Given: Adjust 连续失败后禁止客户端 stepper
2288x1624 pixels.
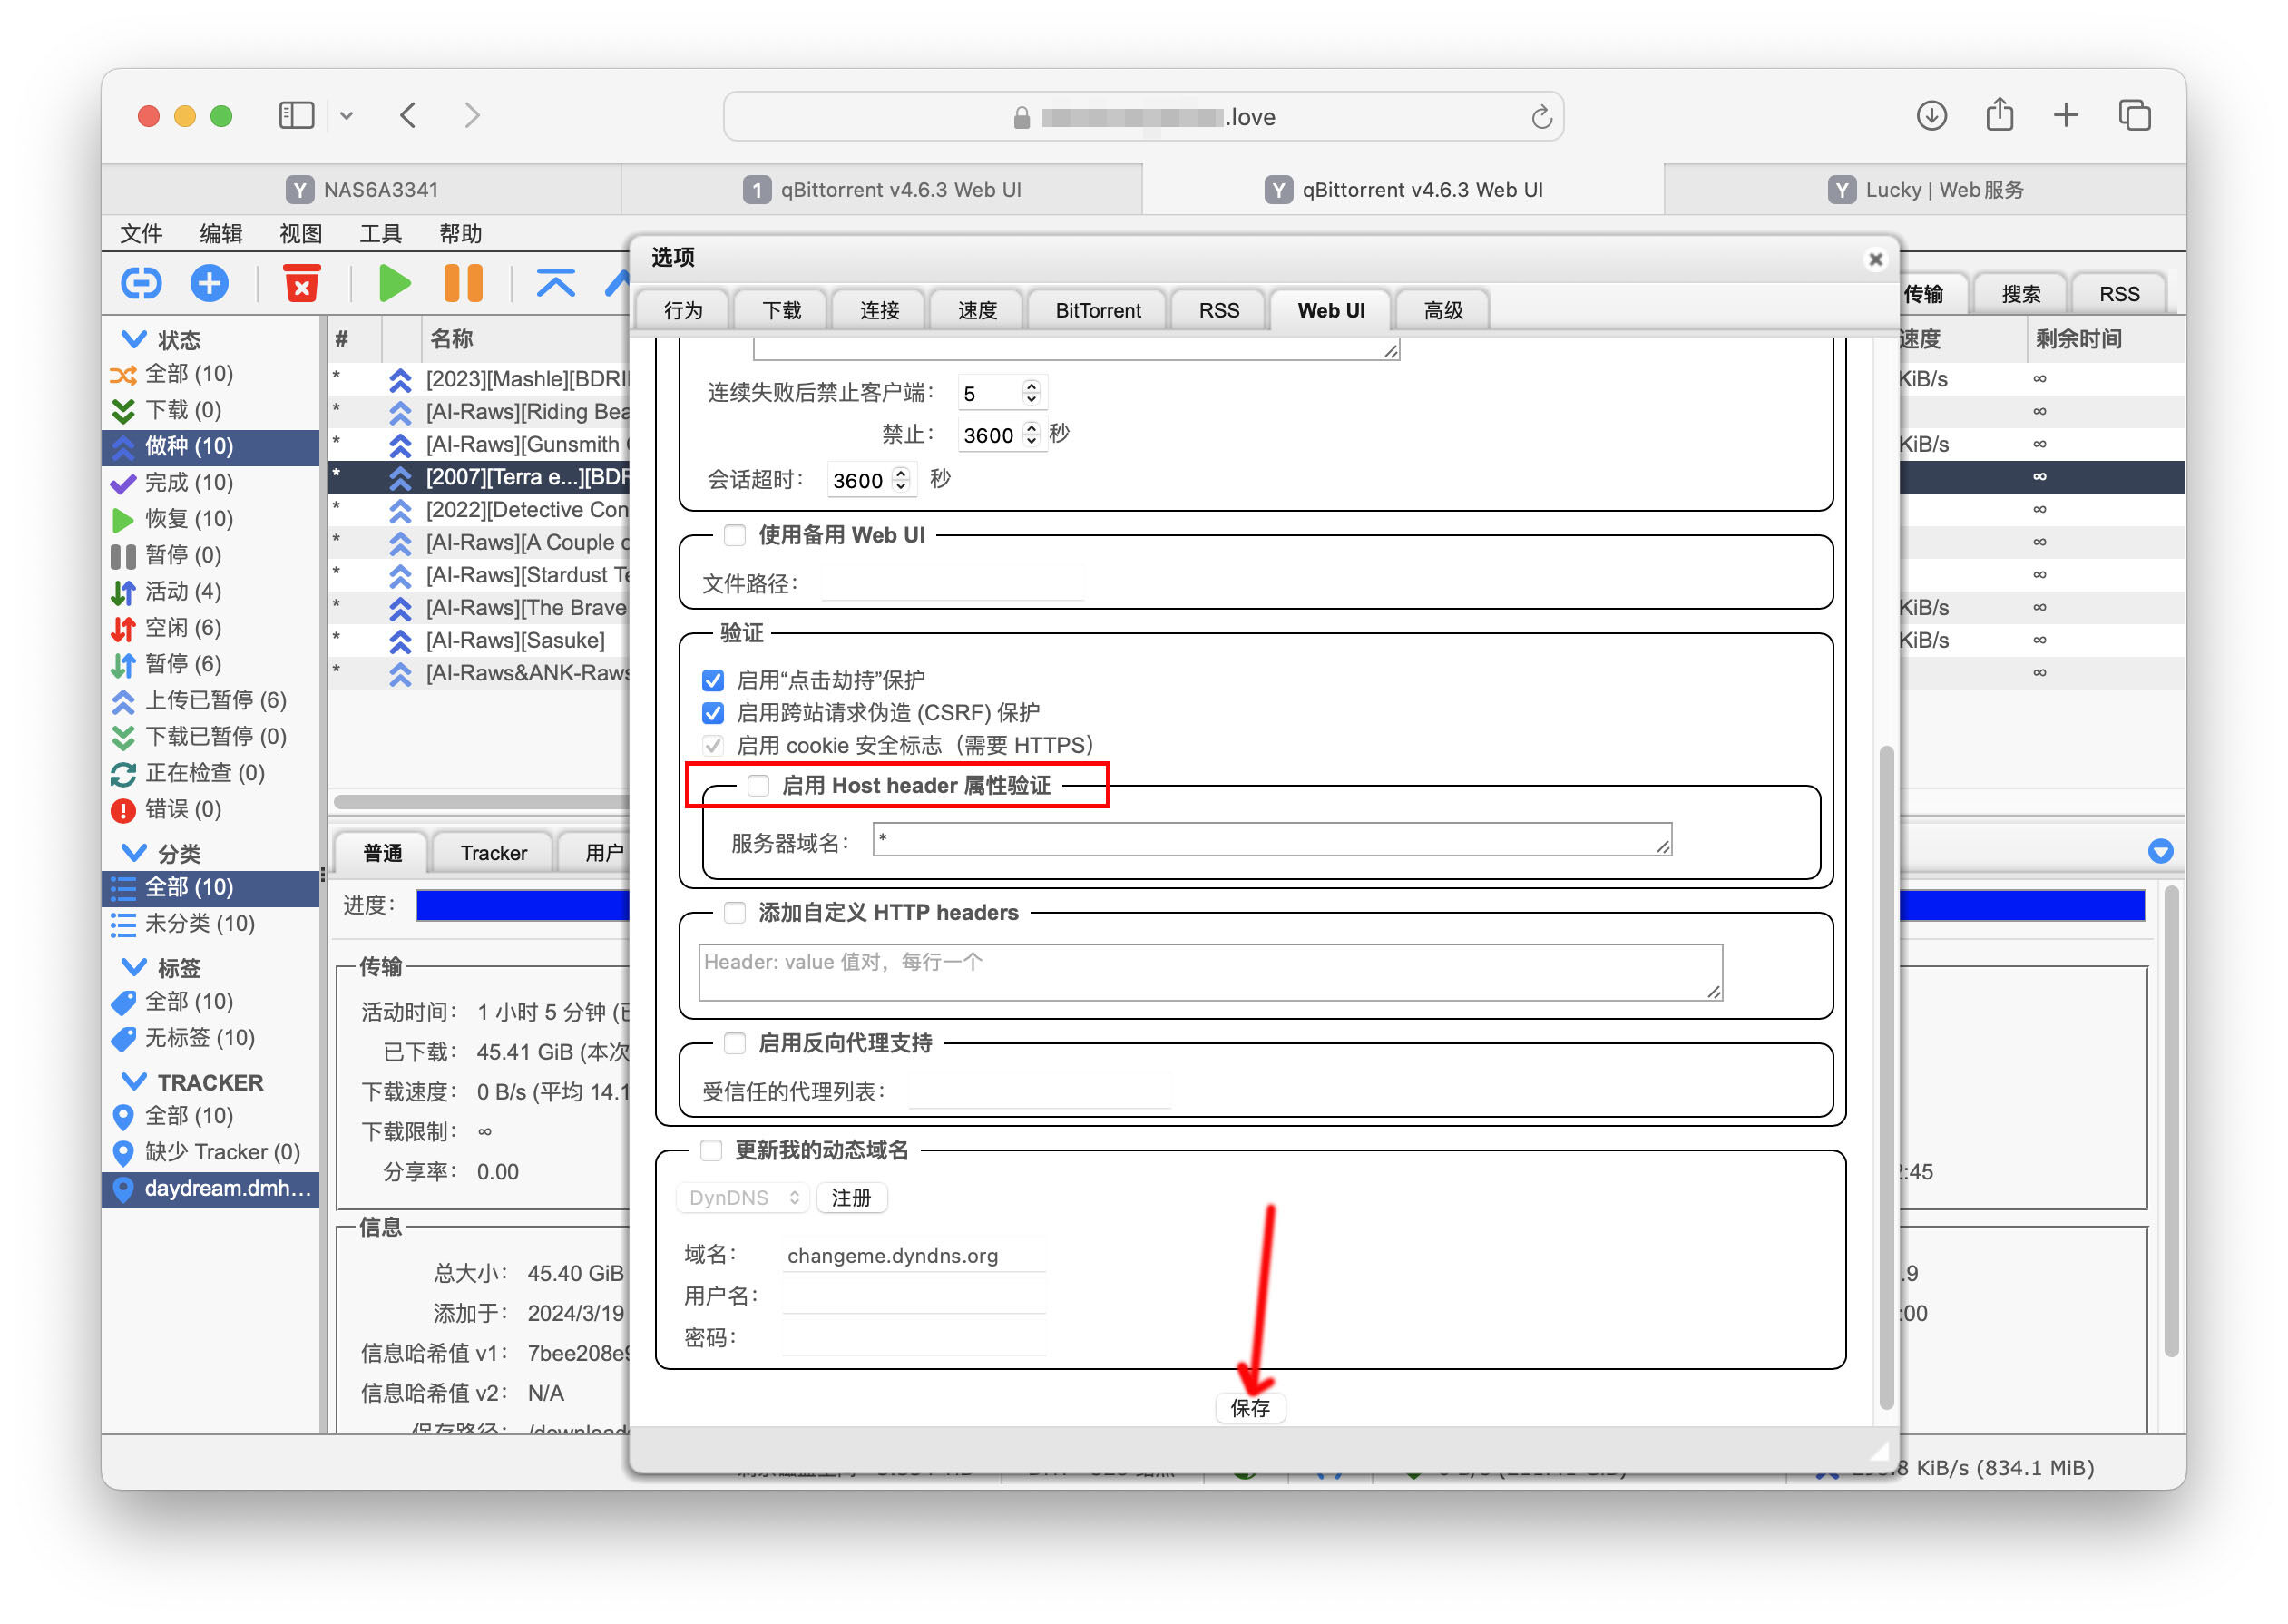Looking at the screenshot, I should pyautogui.click(x=1031, y=393).
